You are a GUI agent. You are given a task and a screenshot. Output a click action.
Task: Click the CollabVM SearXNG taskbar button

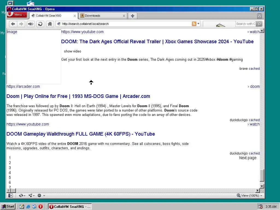click(70, 207)
